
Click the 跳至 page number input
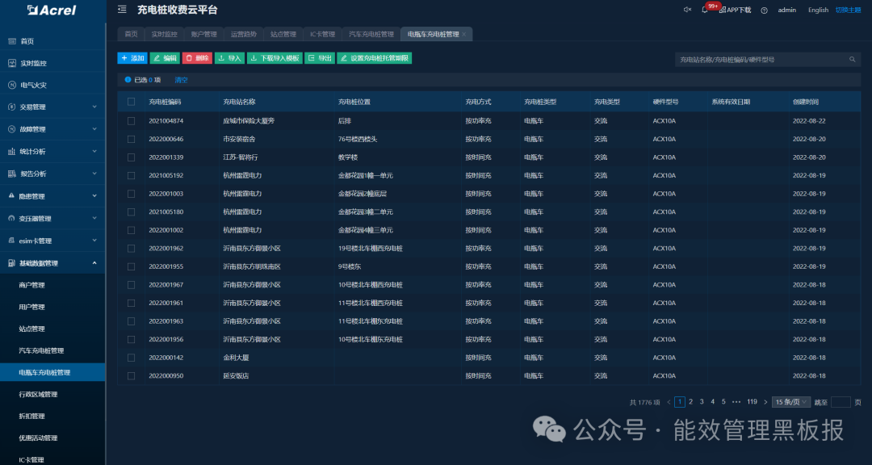(x=841, y=401)
